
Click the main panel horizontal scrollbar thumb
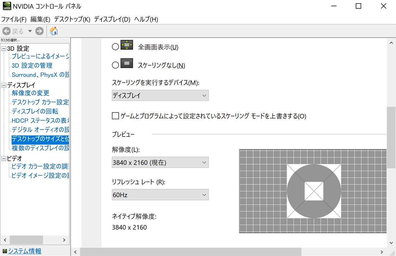[x=190, y=252]
